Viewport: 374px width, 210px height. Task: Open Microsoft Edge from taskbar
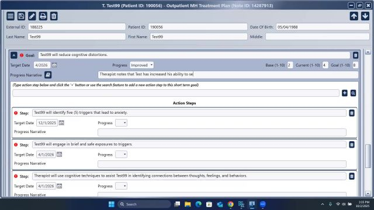tap(198, 204)
